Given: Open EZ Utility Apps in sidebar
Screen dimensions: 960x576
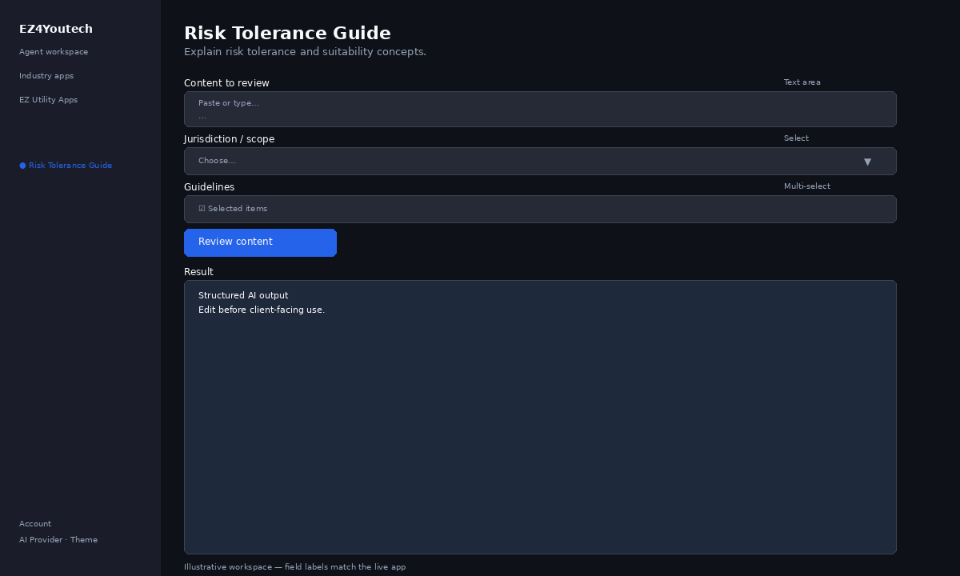Looking at the screenshot, I should tap(48, 100).
